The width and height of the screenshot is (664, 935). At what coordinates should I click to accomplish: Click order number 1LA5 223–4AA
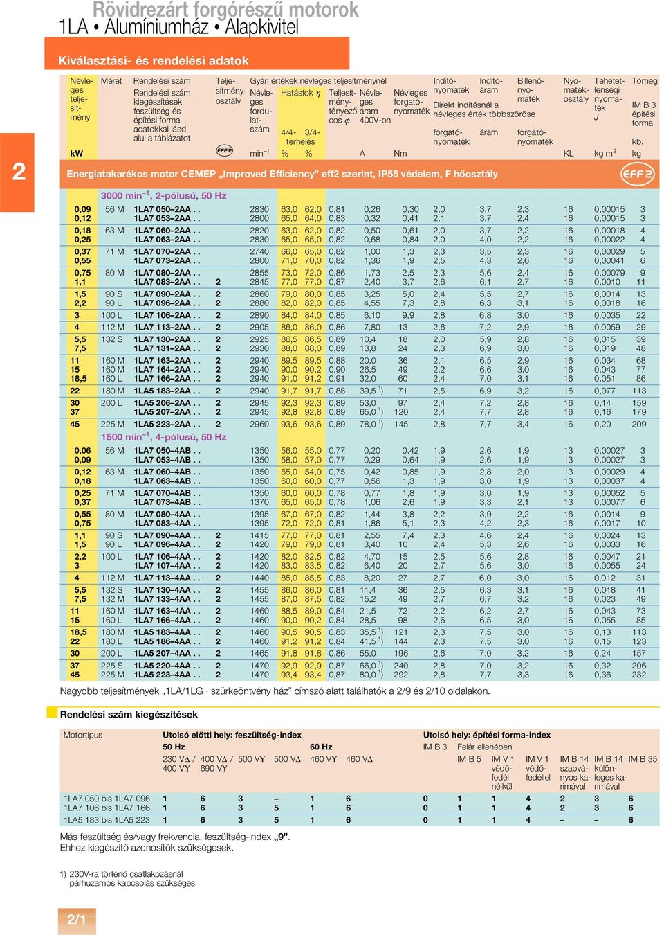point(167,675)
